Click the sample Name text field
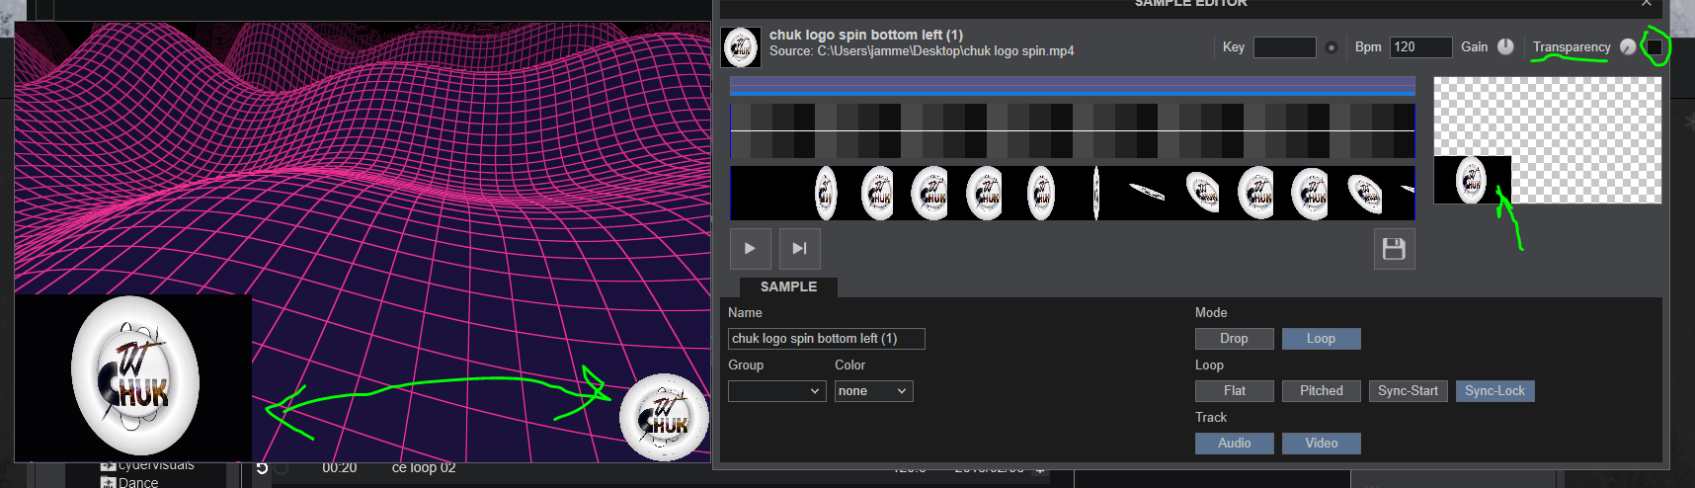This screenshot has width=1695, height=488. [827, 339]
